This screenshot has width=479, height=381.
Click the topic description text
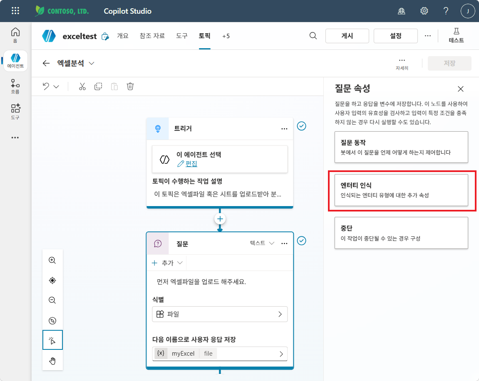[x=217, y=194]
